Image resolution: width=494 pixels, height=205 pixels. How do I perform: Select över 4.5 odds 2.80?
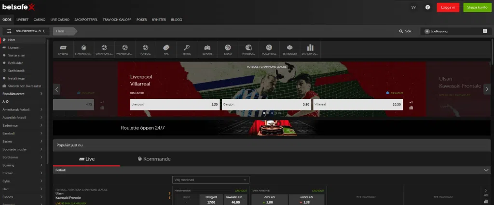click(x=270, y=200)
